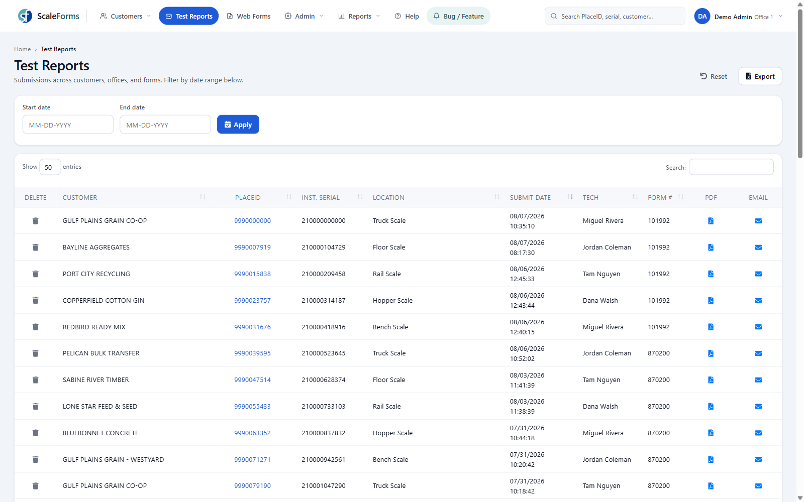Sort table by CUSTOMER column
The image size is (804, 502).
(134, 197)
